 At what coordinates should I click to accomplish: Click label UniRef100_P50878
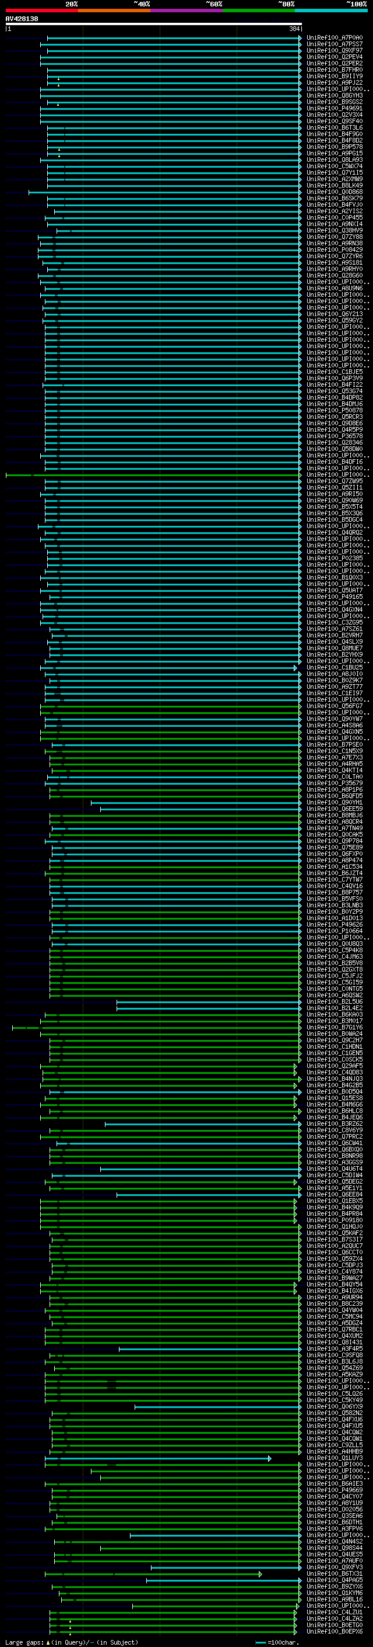click(334, 411)
